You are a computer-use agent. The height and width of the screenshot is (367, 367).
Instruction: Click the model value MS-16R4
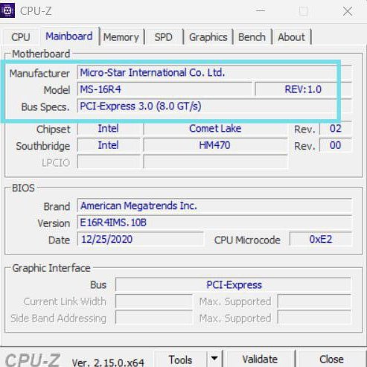165,89
